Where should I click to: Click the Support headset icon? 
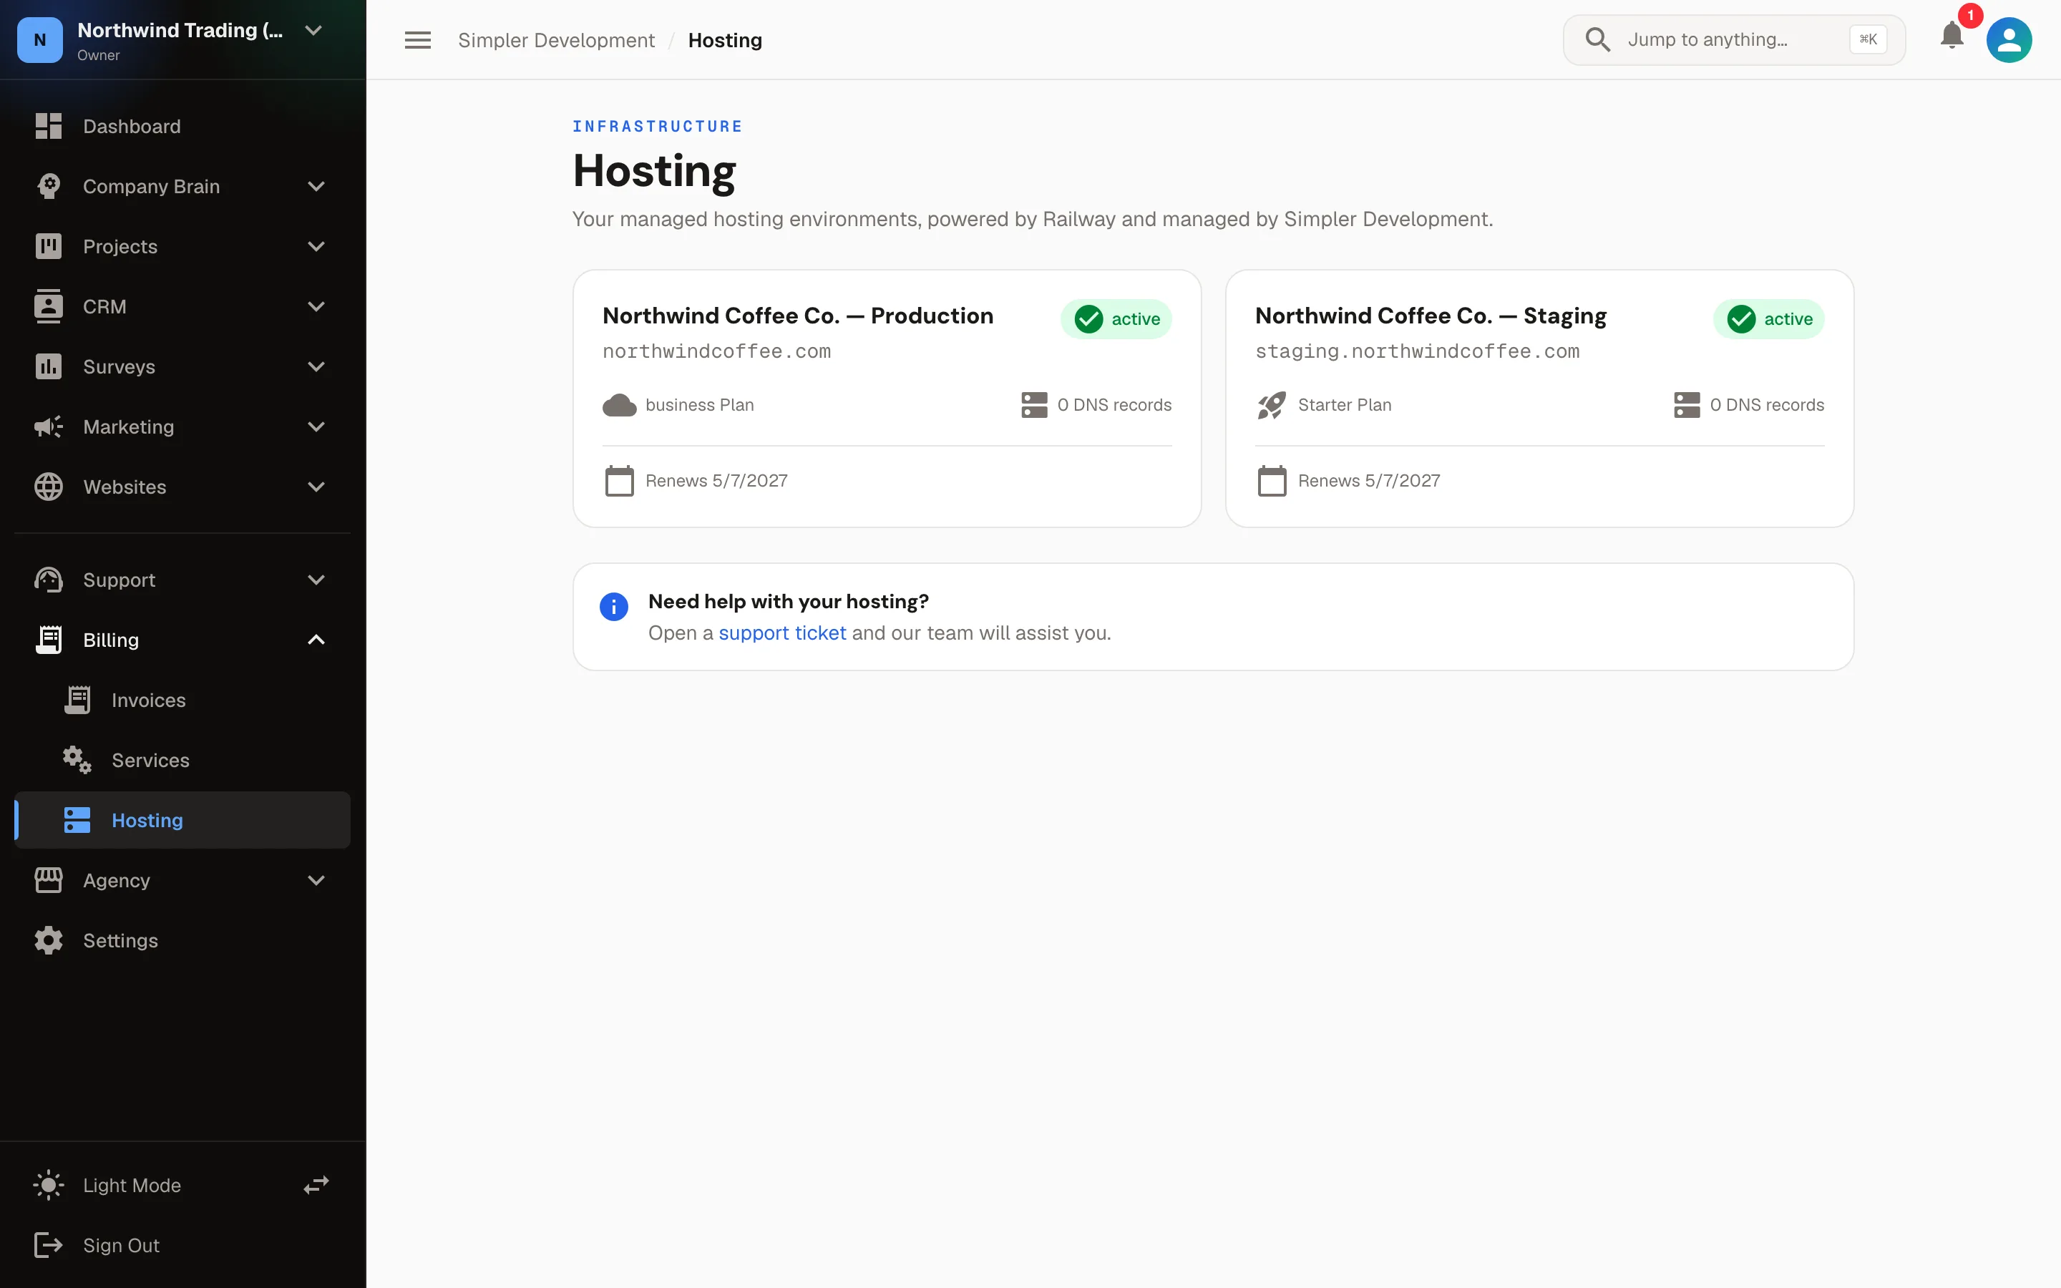coord(49,580)
